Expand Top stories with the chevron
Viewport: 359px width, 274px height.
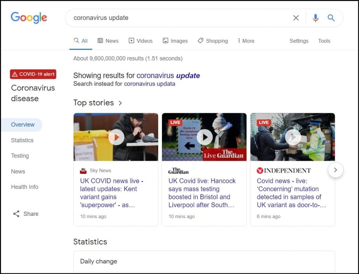[120, 103]
